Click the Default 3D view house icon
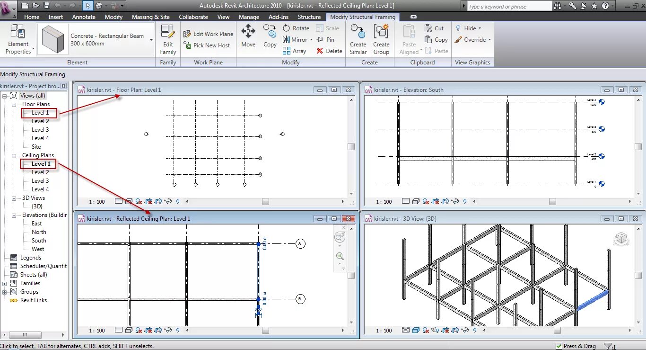 point(98,6)
